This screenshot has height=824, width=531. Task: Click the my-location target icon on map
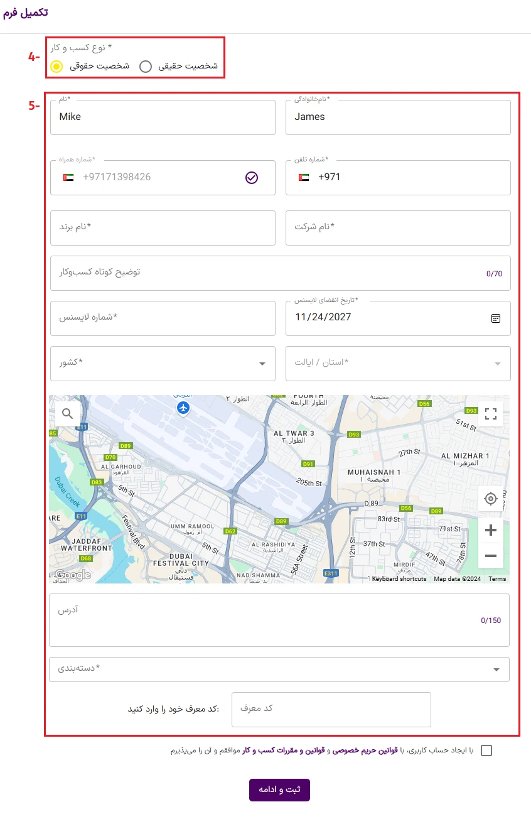pyautogui.click(x=491, y=499)
